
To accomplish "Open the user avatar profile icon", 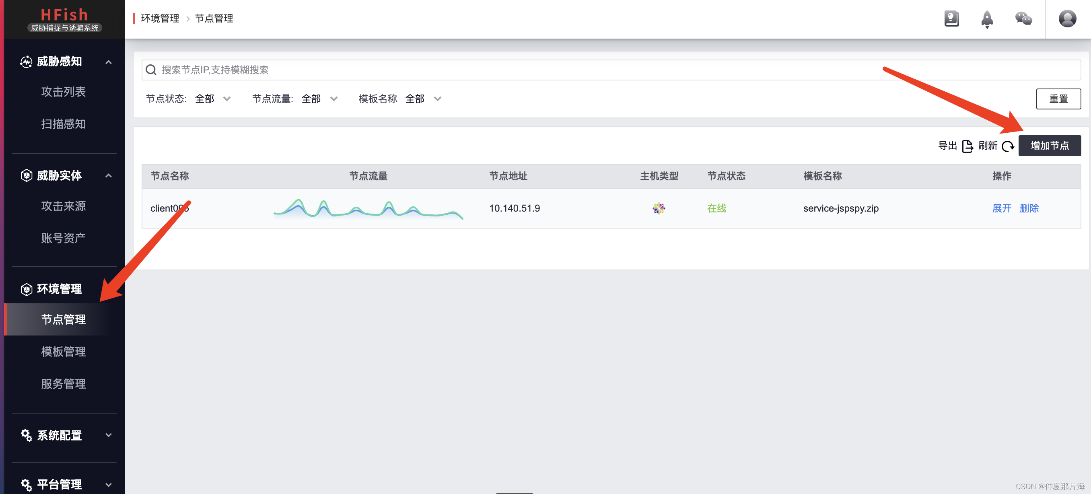I will (x=1067, y=19).
